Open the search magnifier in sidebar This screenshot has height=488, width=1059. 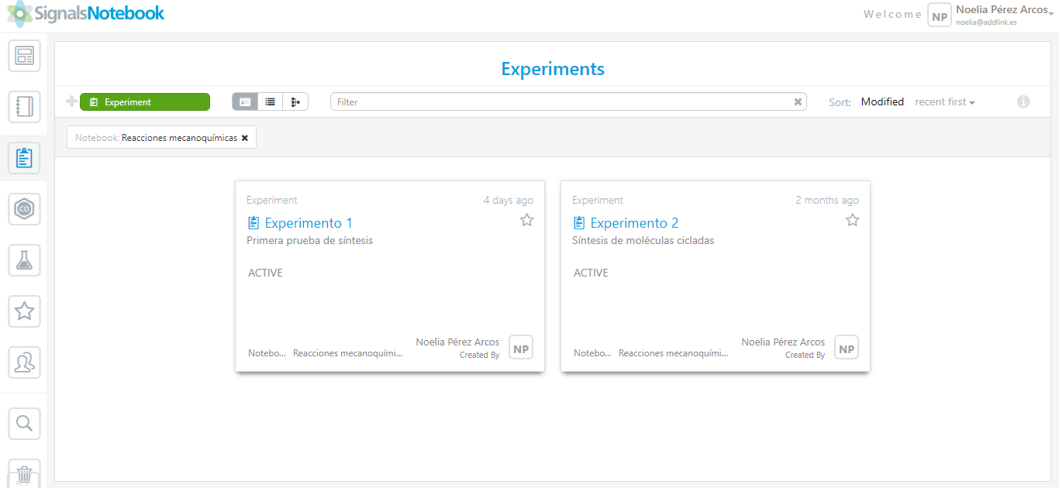[24, 423]
